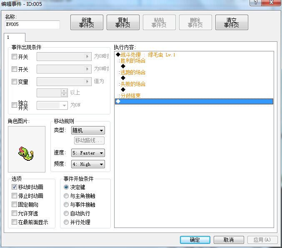This screenshot has width=282, height=248.
Task: Check the 固定朝向 option
Action: pyautogui.click(x=14, y=205)
